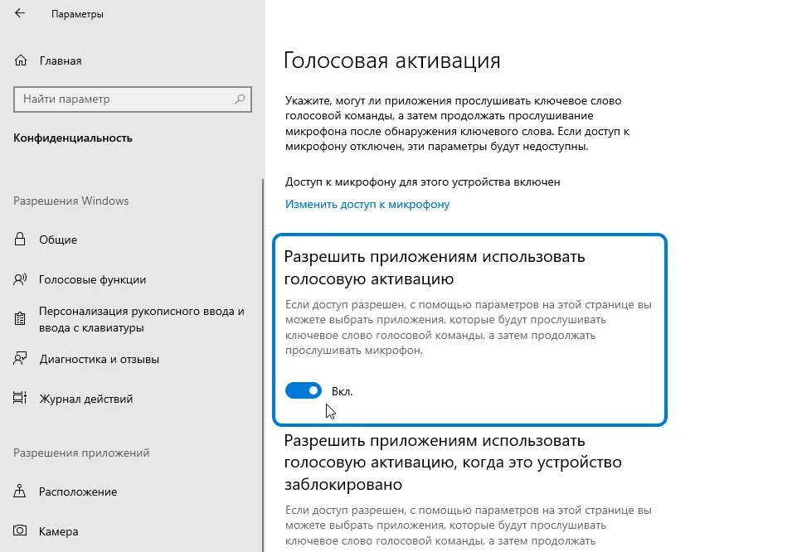Click the Разрешения Windows group label

tap(71, 201)
